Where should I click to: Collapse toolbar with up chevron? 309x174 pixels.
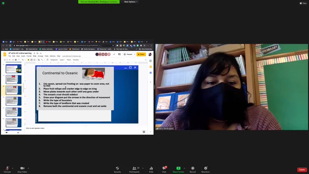pos(145,60)
